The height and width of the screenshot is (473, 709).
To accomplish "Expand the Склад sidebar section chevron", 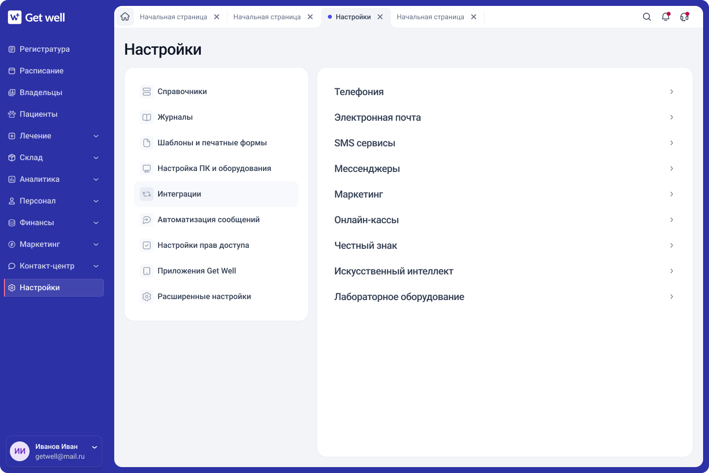I will (x=96, y=158).
